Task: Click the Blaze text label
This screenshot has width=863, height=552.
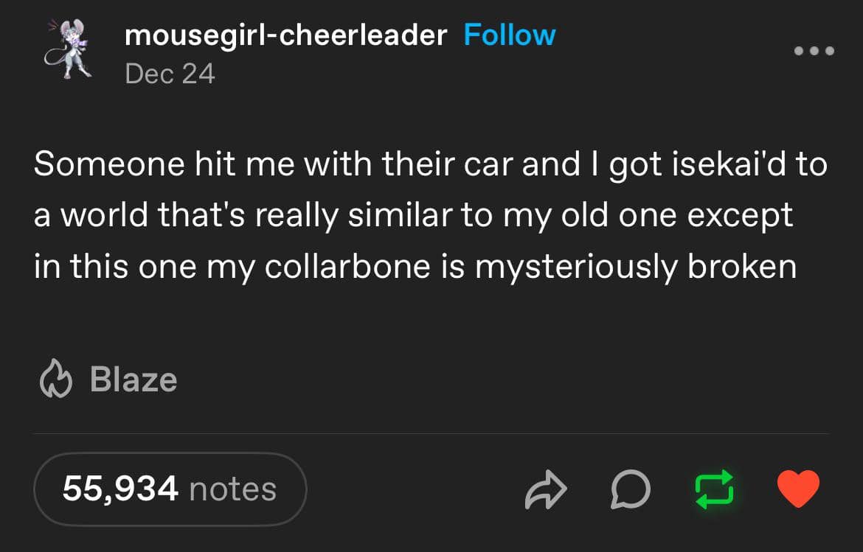Action: coord(133,380)
